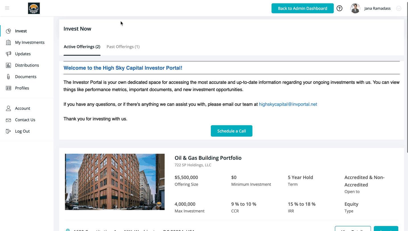Click Oil & Gas Building Portfolio title

208,158
